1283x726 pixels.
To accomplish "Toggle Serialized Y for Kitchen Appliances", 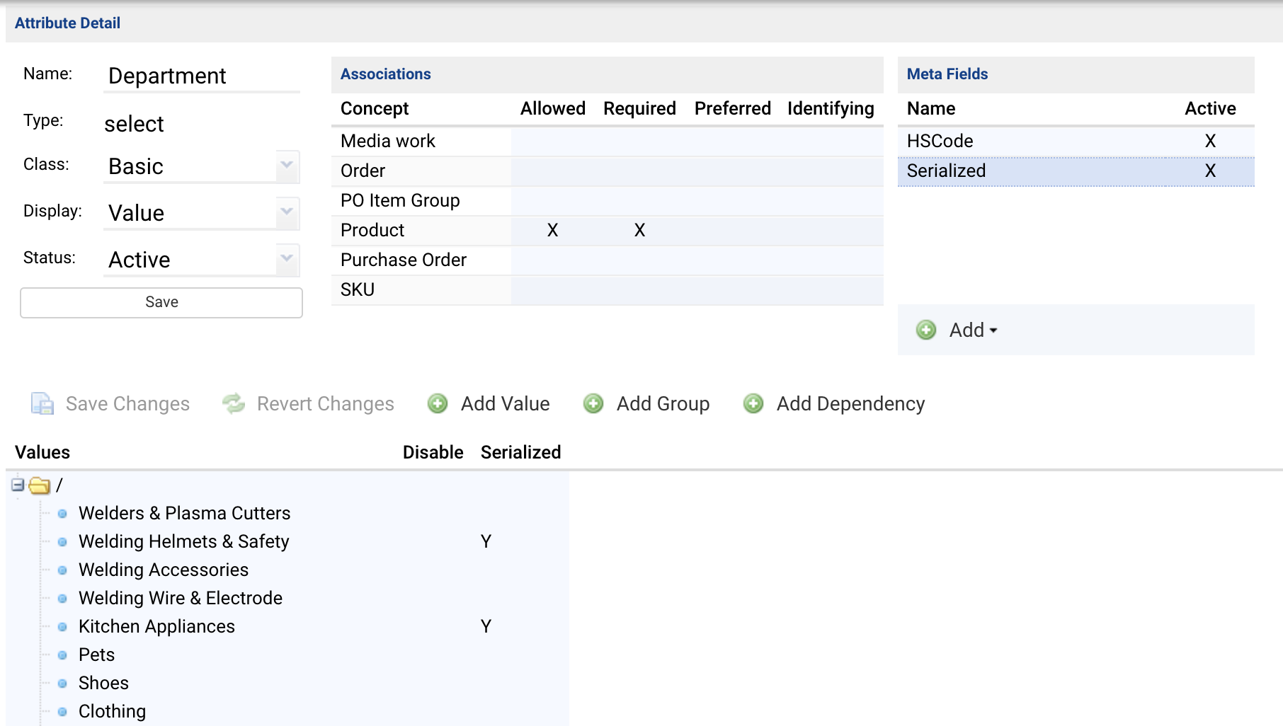I will pyautogui.click(x=486, y=626).
